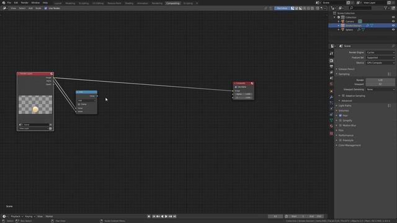Open the Playback menu in timeline

pyautogui.click(x=17, y=216)
